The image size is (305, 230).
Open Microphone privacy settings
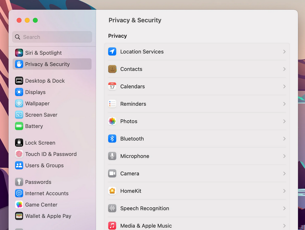coord(197,156)
